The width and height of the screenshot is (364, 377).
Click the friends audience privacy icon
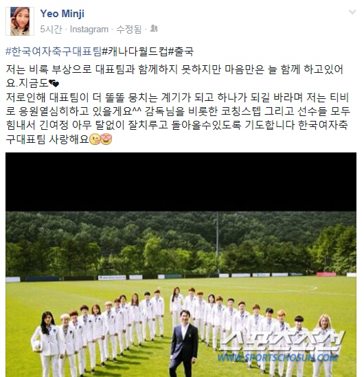coord(154,29)
